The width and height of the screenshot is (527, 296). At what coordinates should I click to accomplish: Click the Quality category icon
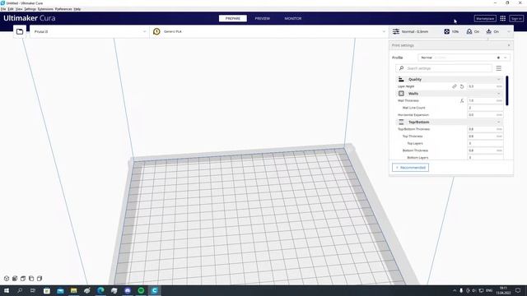click(401, 79)
